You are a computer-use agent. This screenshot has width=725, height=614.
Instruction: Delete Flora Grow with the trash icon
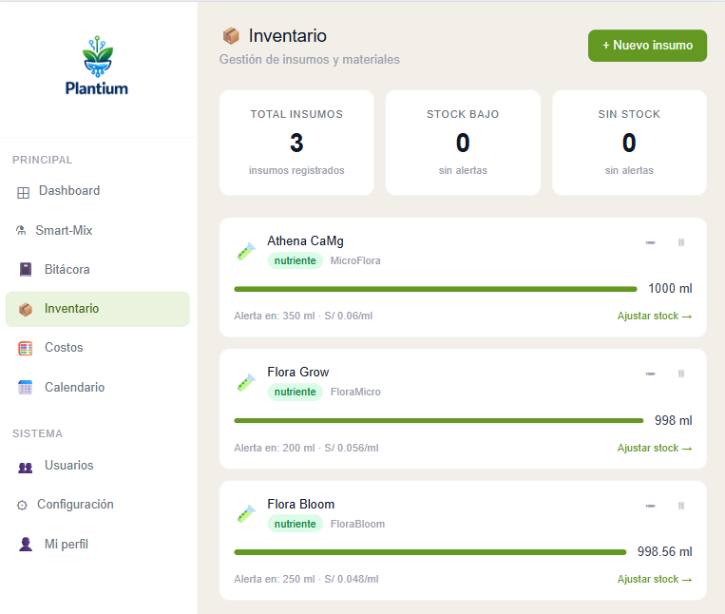pyautogui.click(x=681, y=374)
